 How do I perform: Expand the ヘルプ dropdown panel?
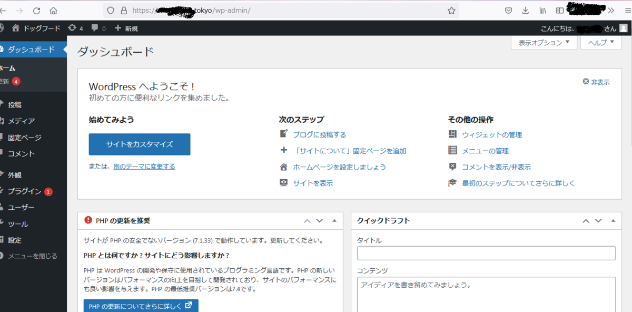point(600,42)
